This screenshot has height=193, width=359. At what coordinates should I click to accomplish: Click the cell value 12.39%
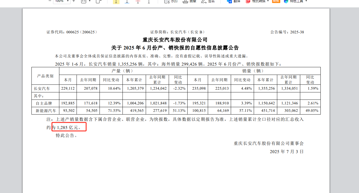[114, 103]
